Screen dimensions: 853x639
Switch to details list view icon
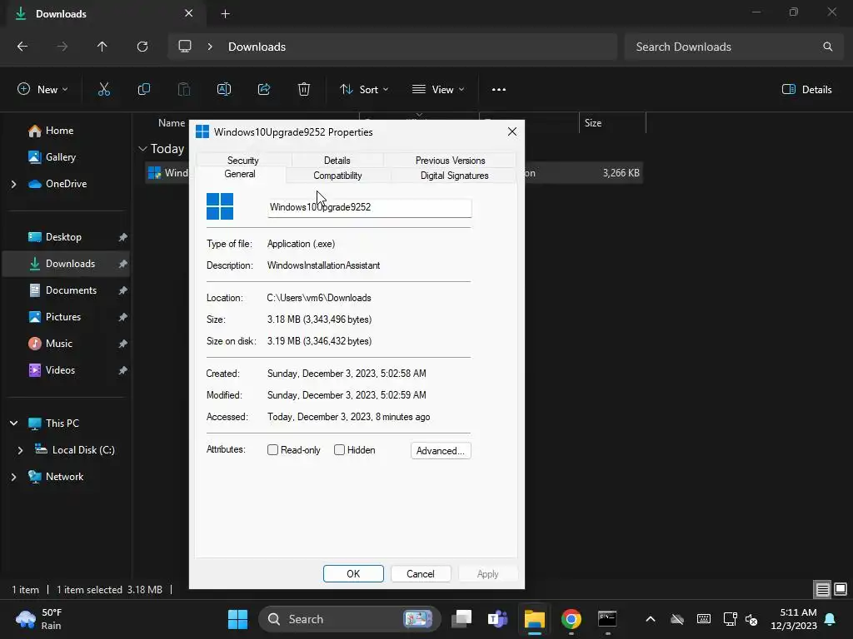822,590
